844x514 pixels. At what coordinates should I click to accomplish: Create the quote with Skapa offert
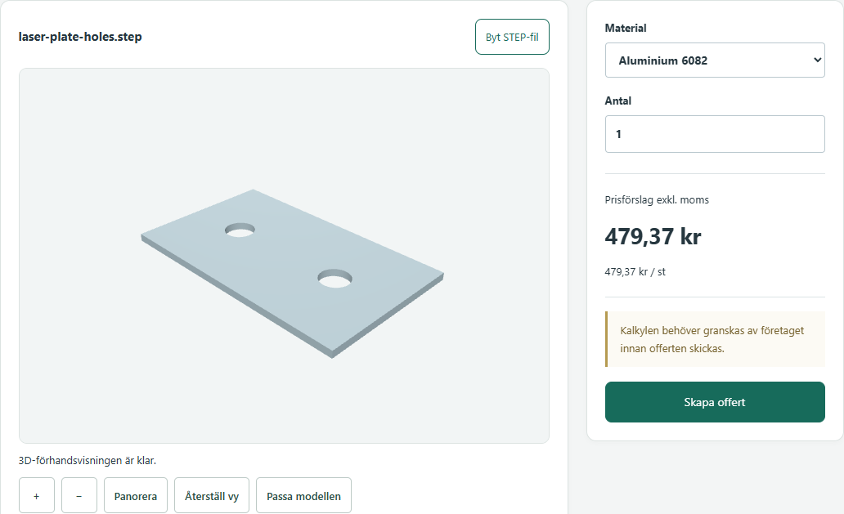715,402
